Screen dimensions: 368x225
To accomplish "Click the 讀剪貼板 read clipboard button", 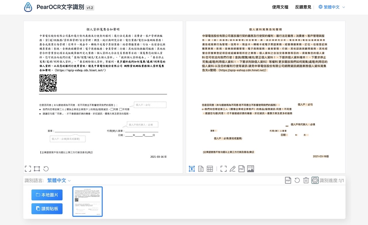I will pos(47,209).
